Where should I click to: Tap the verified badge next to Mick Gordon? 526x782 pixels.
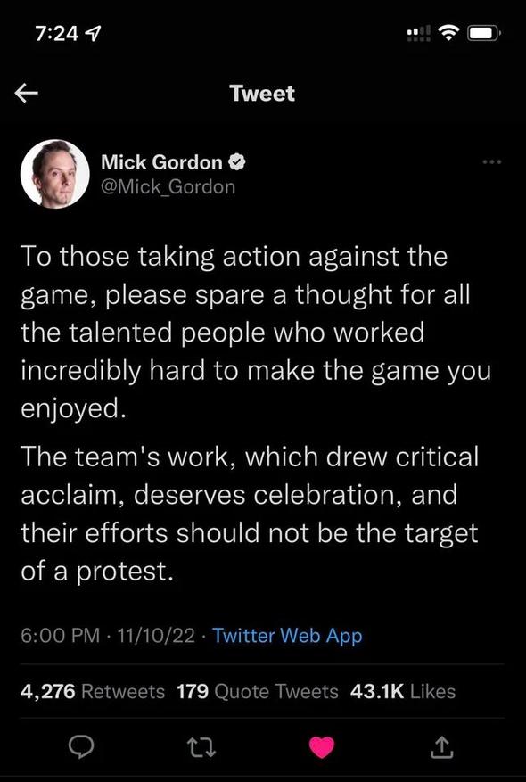coord(236,161)
